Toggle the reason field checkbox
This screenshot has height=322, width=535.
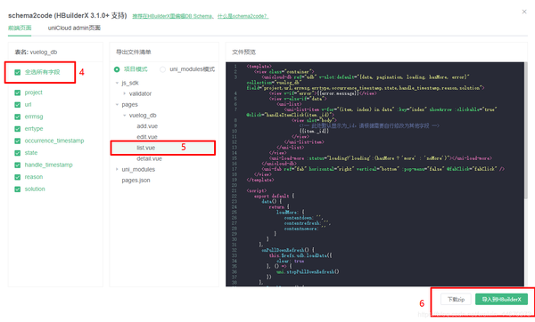click(x=18, y=177)
